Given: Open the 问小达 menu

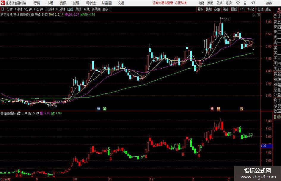Looking at the screenshot, I should coord(90,3).
